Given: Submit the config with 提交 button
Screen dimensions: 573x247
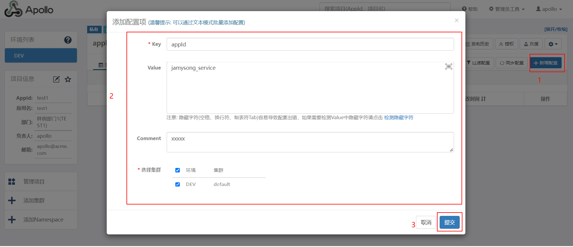Looking at the screenshot, I should tap(450, 222).
